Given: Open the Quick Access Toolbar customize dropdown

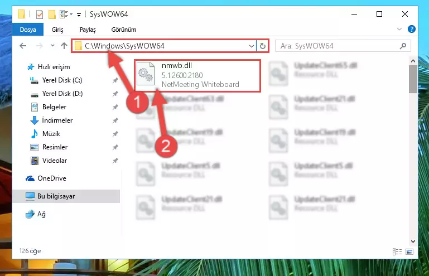Looking at the screenshot, I should coord(79,14).
